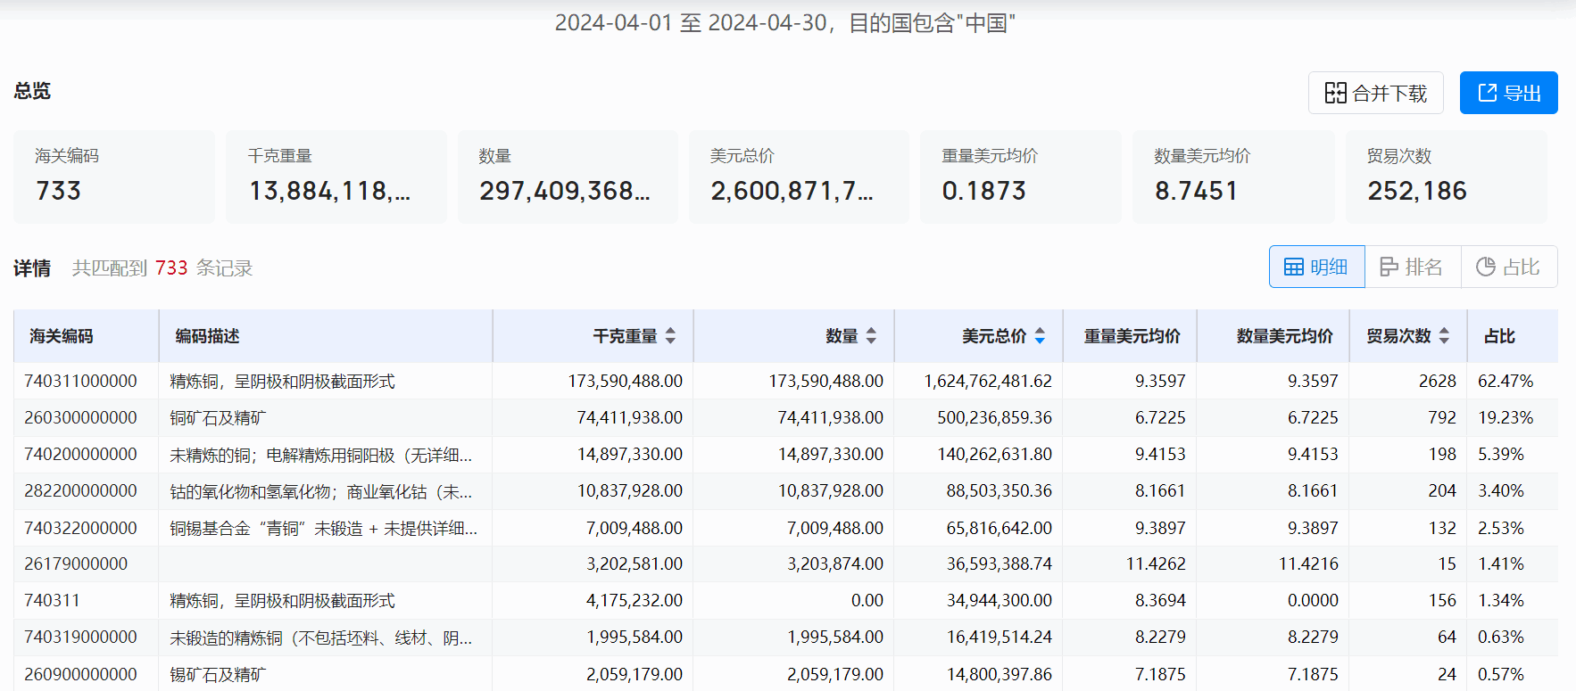Screen dimensions: 1576x691
Task: Select the 铜矿石及精矿 description cell
Action: (218, 417)
